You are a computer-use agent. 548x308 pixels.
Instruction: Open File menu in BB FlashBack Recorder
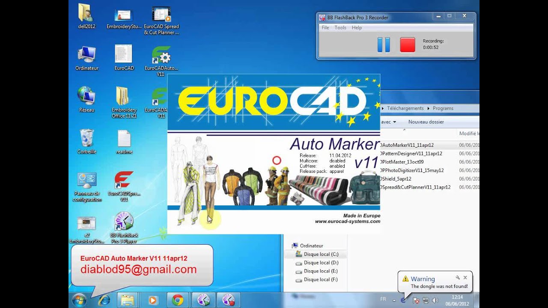pos(325,27)
